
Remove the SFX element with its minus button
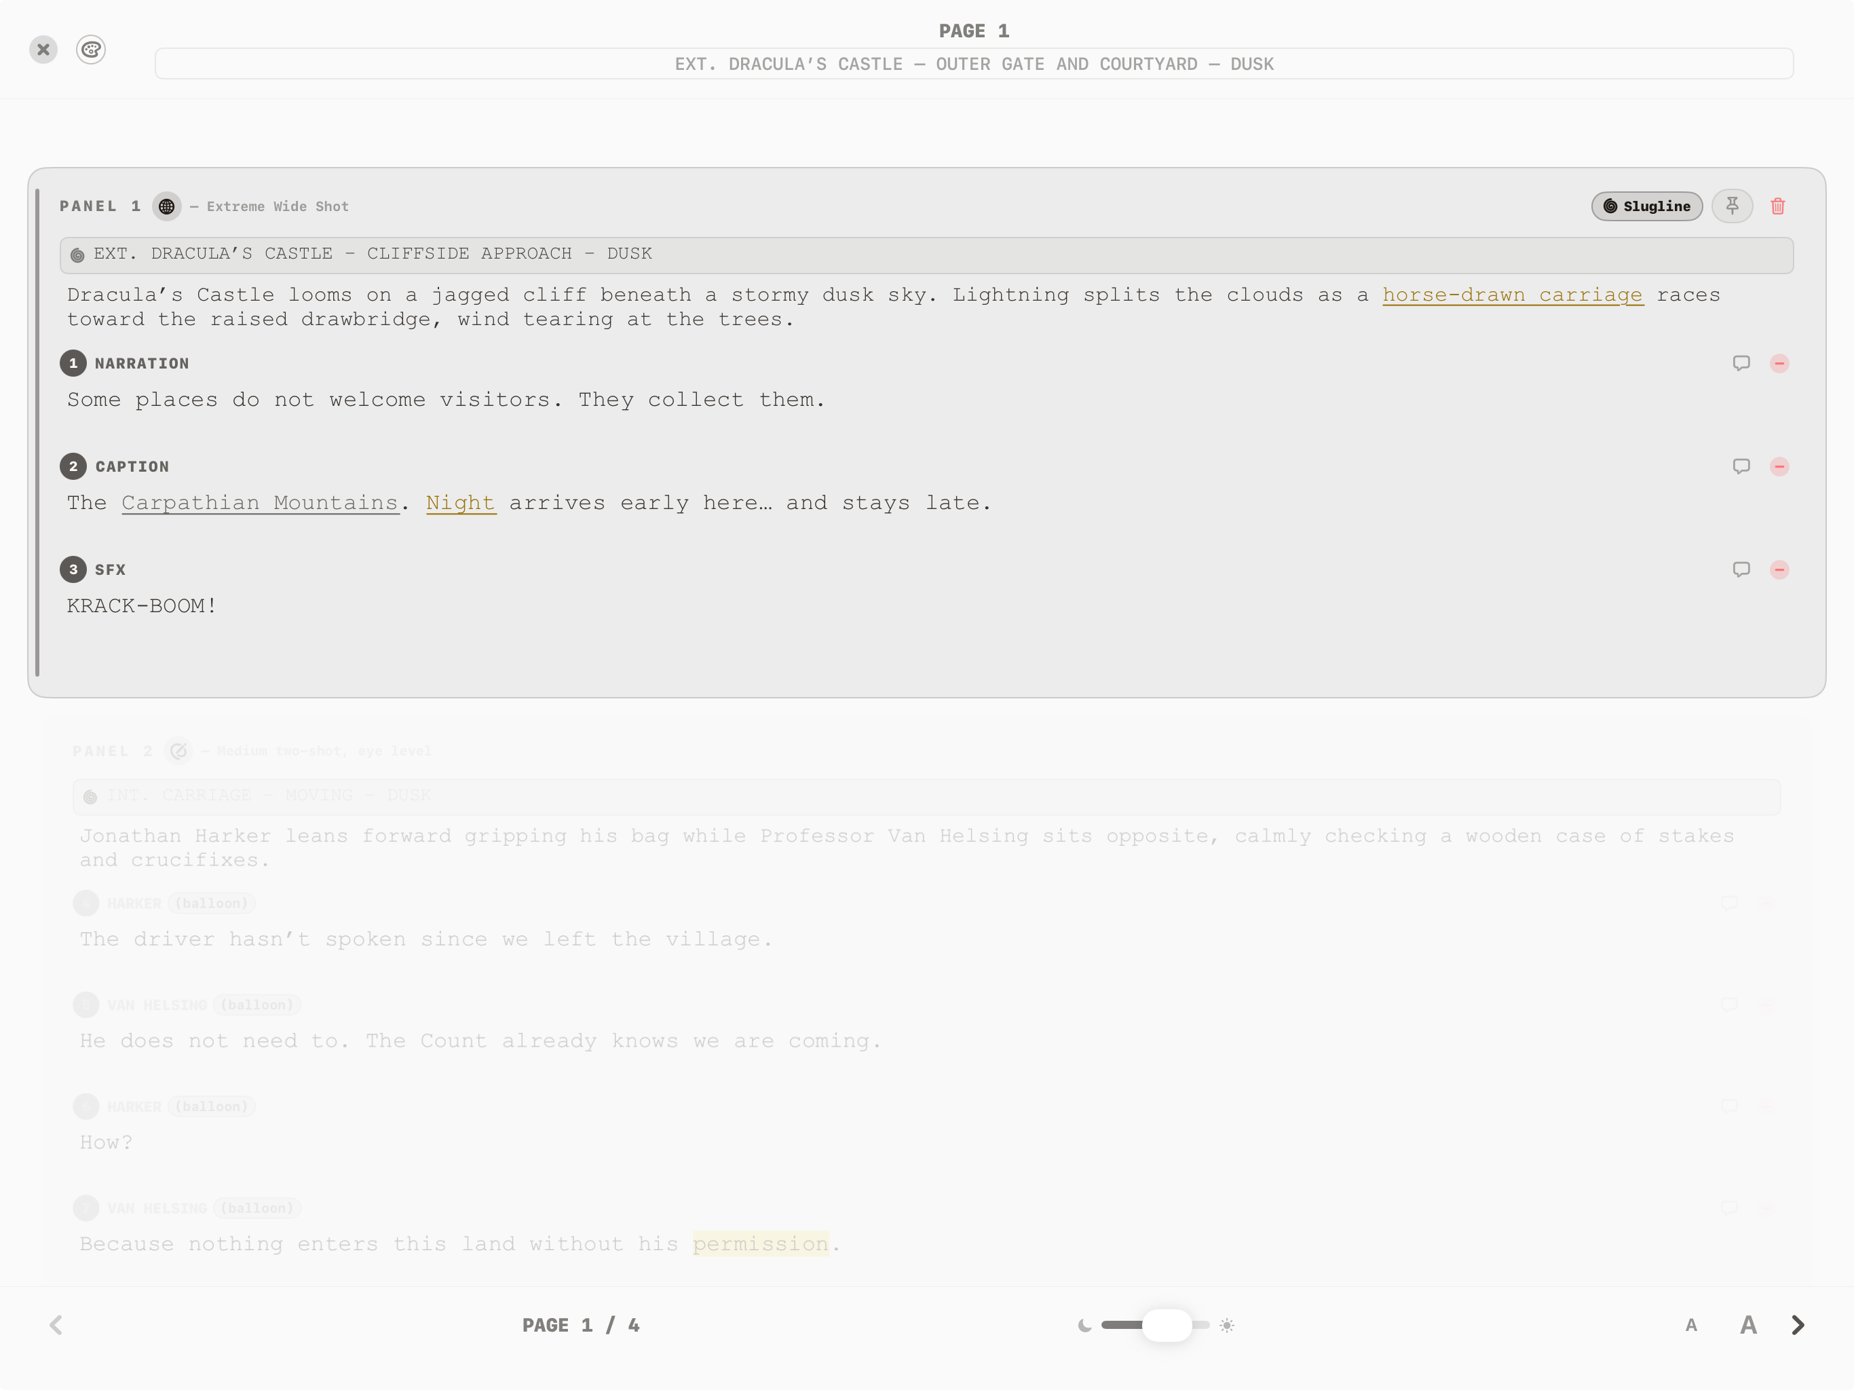[1779, 569]
